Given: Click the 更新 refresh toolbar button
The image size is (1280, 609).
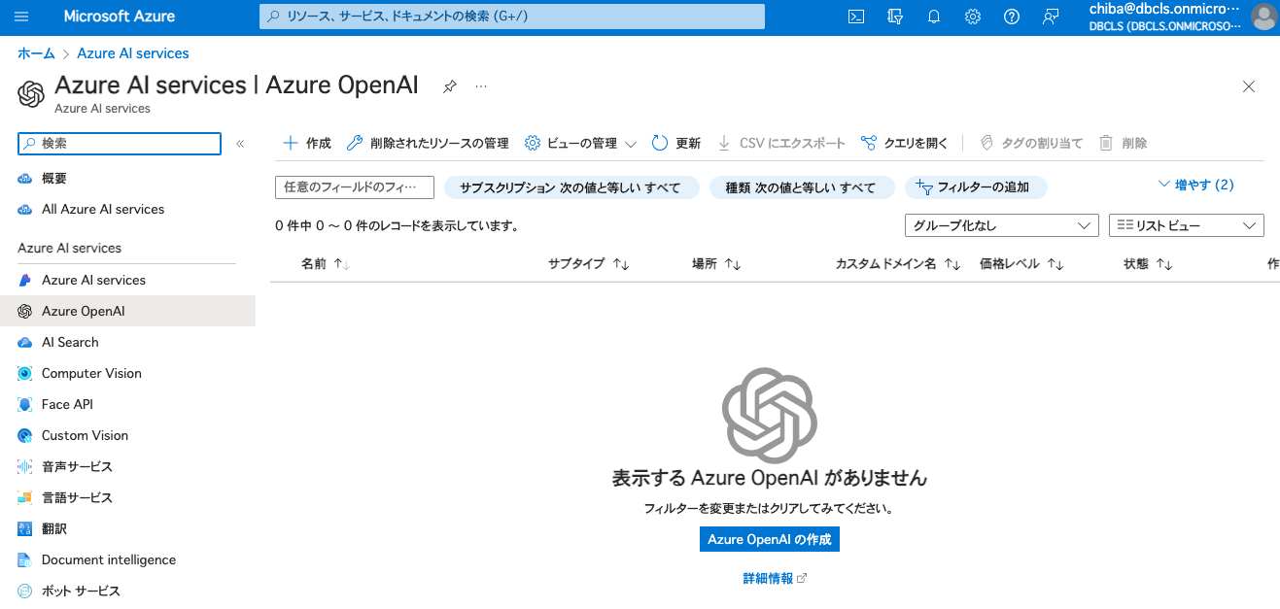Looking at the screenshot, I should [x=676, y=143].
